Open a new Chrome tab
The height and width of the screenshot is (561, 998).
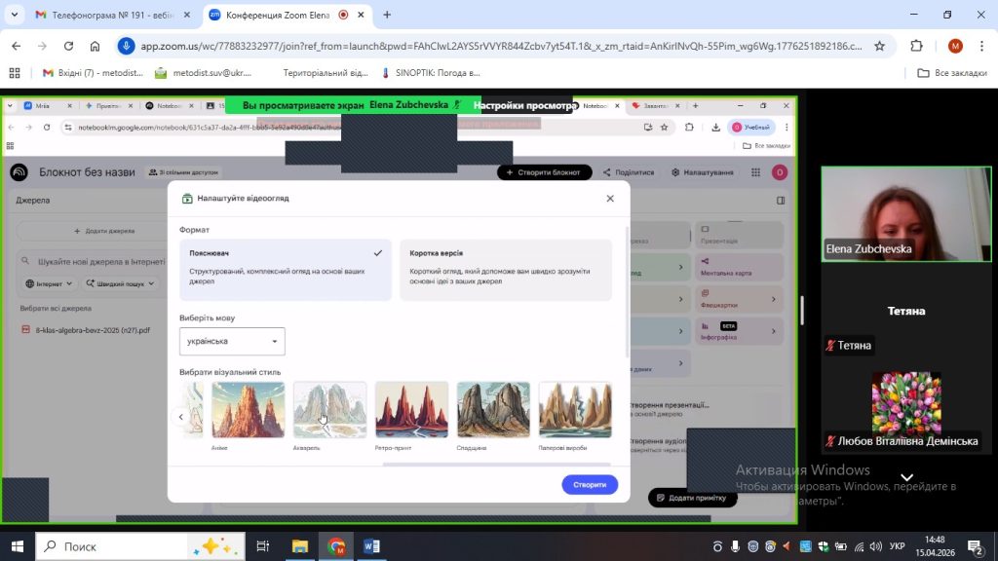pos(387,15)
